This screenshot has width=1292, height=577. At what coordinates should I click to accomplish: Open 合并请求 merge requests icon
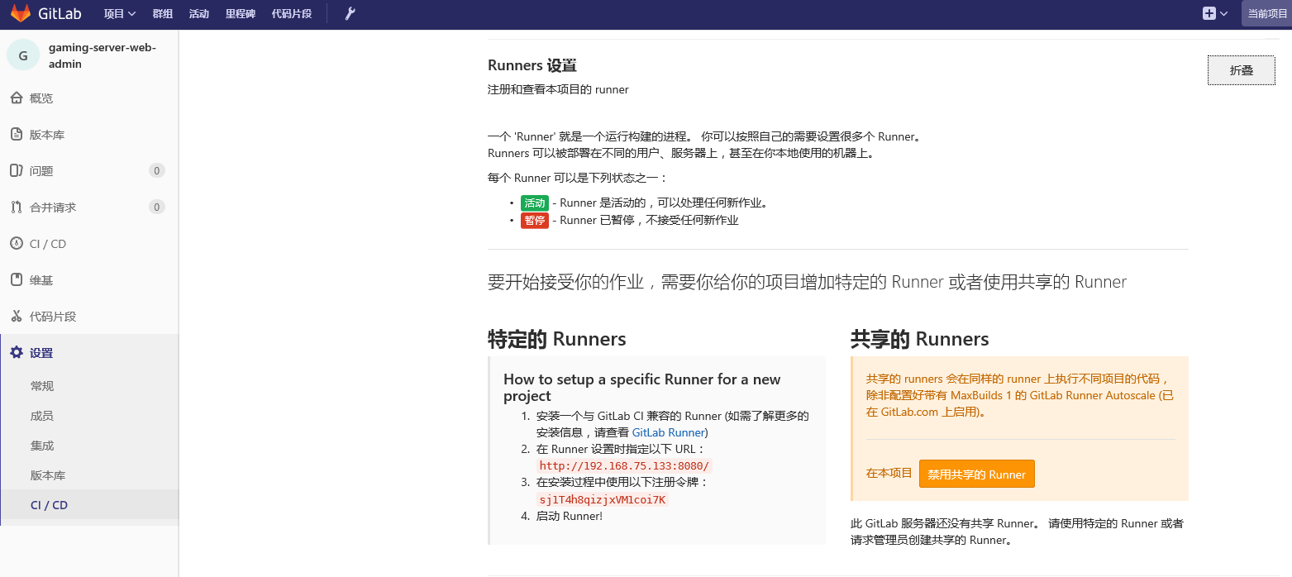coord(16,207)
